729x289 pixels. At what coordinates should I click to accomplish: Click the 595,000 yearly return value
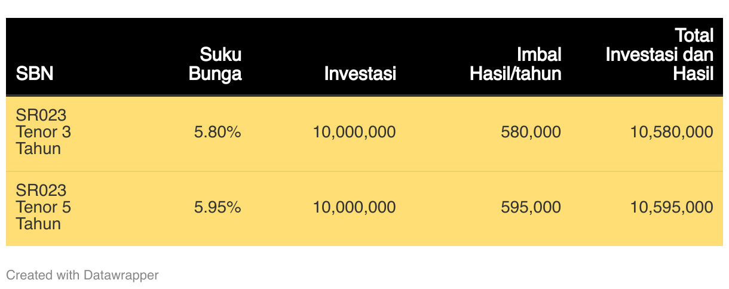[x=531, y=207]
